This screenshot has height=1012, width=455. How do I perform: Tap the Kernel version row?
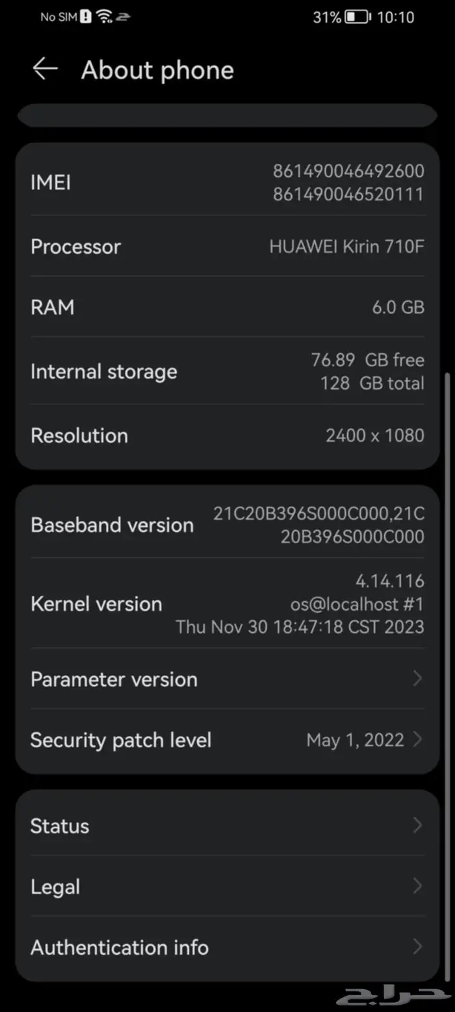(227, 604)
